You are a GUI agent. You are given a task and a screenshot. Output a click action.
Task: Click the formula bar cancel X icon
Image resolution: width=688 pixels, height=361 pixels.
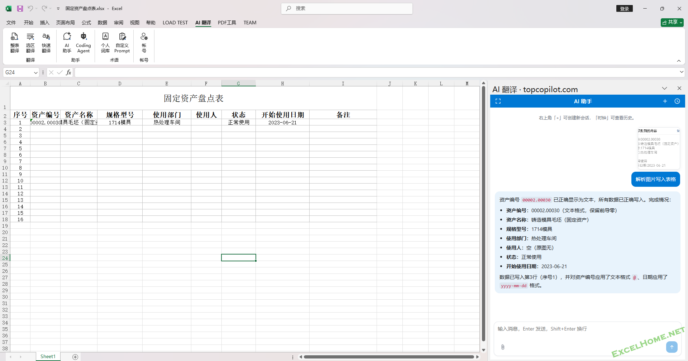[x=51, y=72]
